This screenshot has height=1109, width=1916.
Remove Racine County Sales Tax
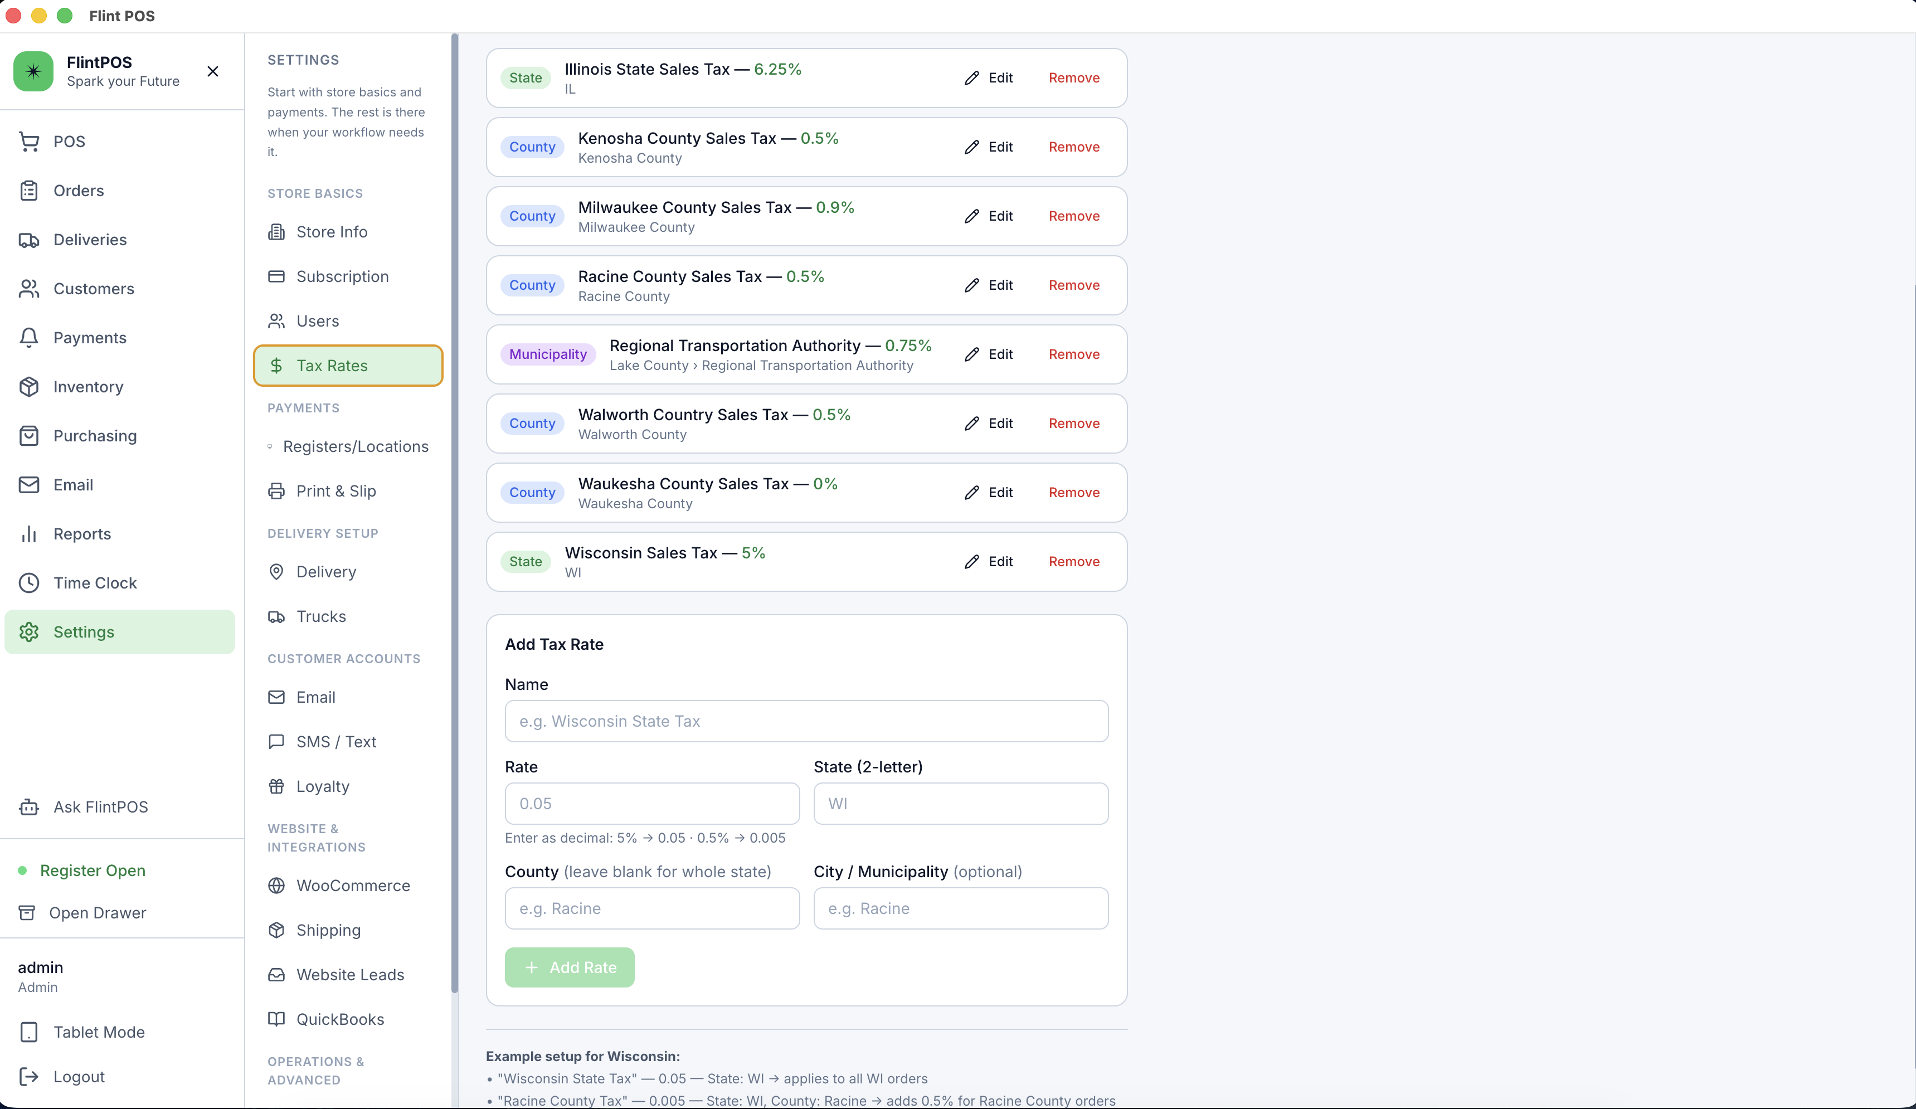point(1073,285)
